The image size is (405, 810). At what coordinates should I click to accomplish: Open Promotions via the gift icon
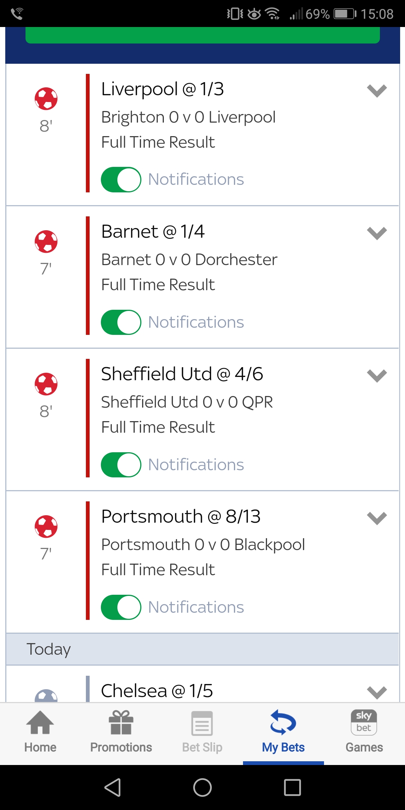[x=121, y=723]
